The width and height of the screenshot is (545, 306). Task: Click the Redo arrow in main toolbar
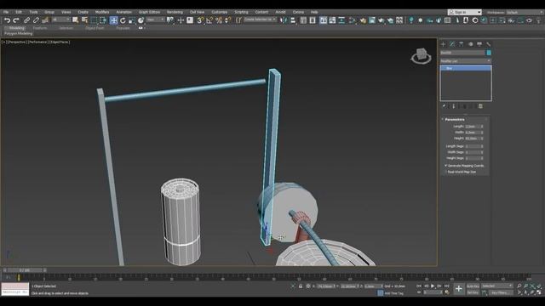point(16,20)
